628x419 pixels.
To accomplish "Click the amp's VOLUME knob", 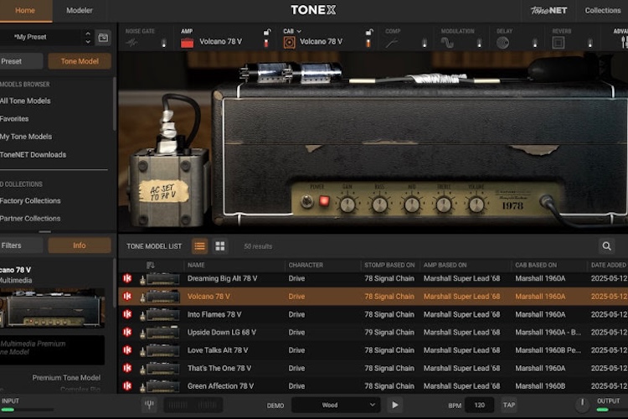I will (476, 204).
